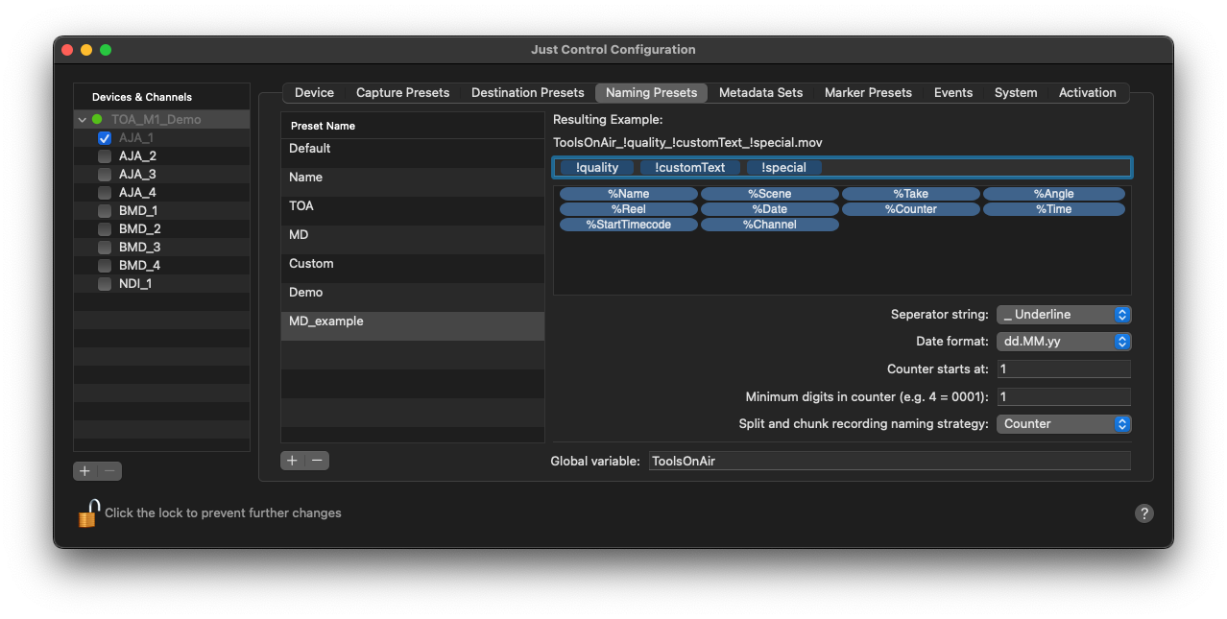Enable the AJA_3 channel checkbox
This screenshot has width=1227, height=619.
105,175
